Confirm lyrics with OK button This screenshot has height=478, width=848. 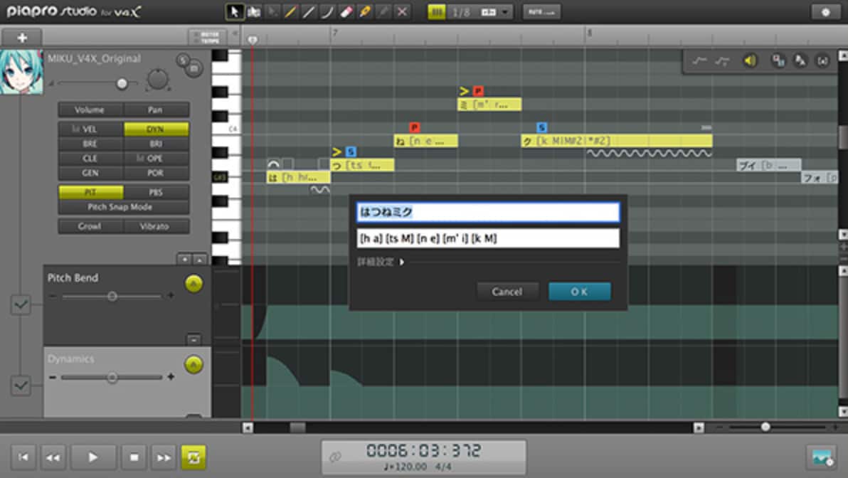[580, 292]
